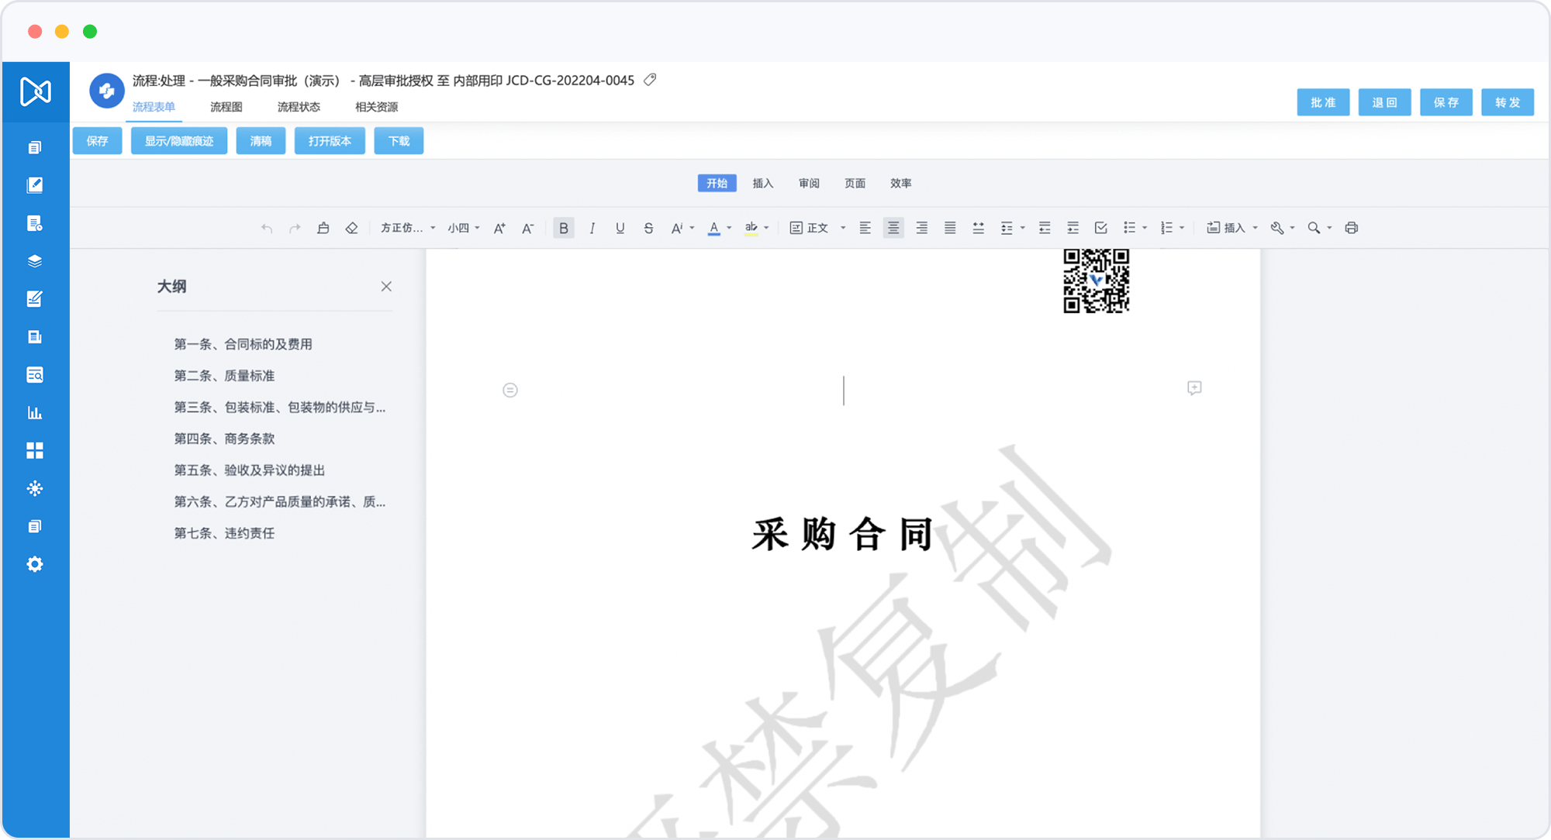Switch to the 审阅 ribbon tab
Viewport: 1551px width, 840px height.
809,183
